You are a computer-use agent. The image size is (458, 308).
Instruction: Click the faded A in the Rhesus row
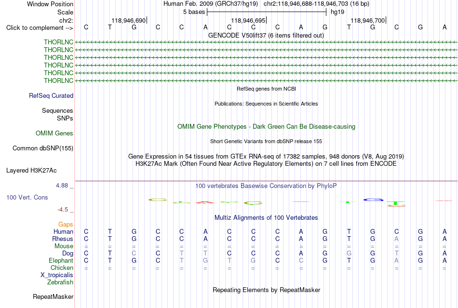coord(396,239)
